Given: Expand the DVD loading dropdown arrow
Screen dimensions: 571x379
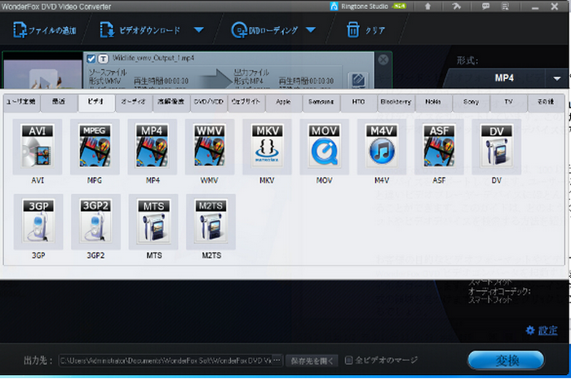Looking at the screenshot, I should (x=311, y=30).
